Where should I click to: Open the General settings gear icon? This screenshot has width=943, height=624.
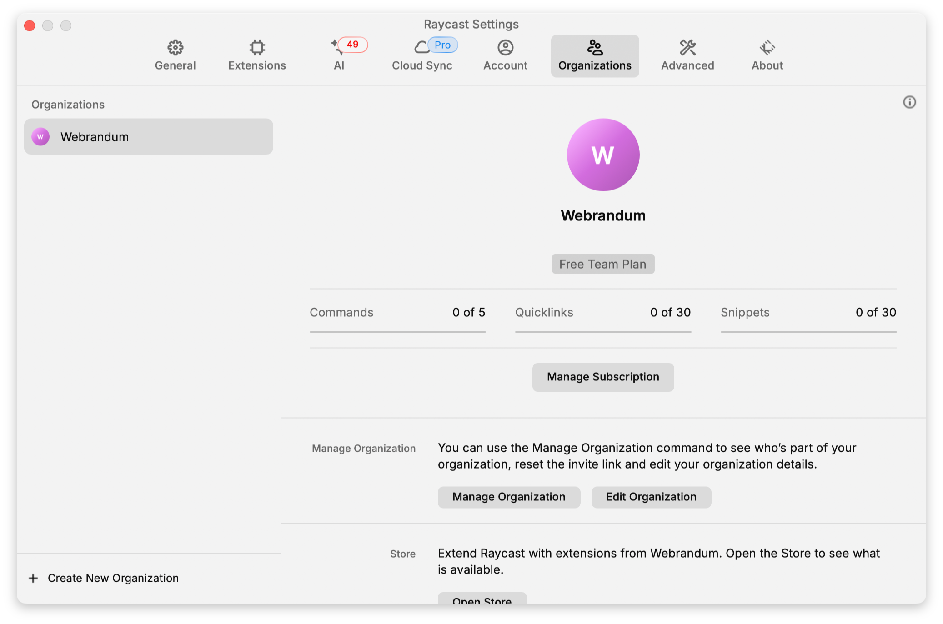pos(175,47)
